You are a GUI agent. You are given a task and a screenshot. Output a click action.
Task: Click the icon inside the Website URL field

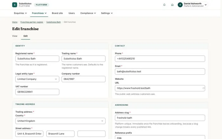coord(203,88)
